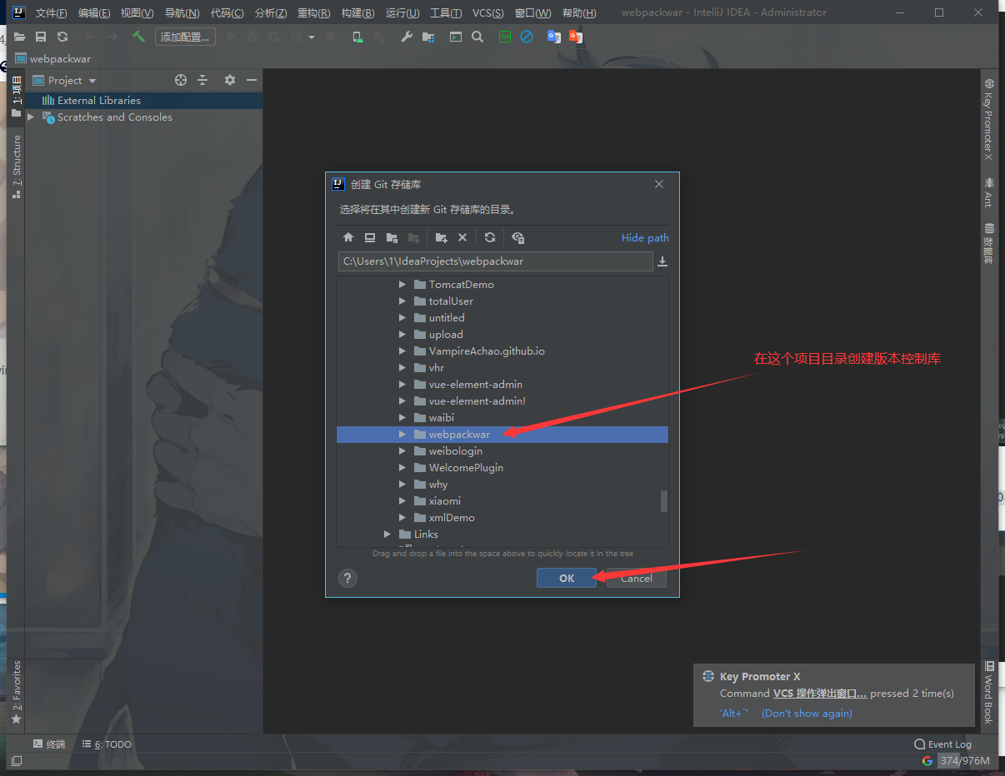This screenshot has height=776, width=1005.
Task: Toggle the Favorites tool window
Action: [x=17, y=691]
